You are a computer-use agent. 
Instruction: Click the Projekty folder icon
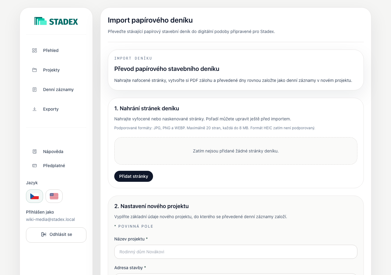[35, 70]
